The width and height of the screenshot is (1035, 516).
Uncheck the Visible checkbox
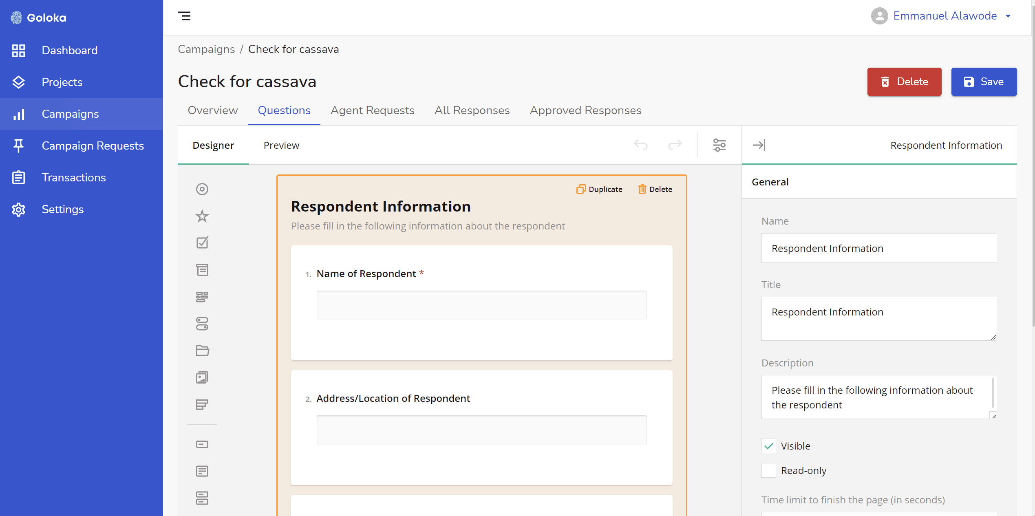tap(769, 446)
